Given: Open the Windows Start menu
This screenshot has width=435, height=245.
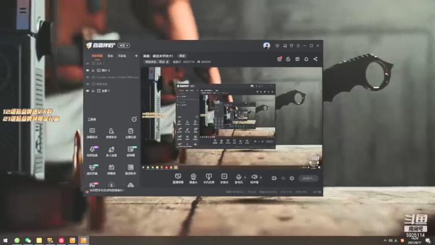Looking at the screenshot, I should pos(5,241).
